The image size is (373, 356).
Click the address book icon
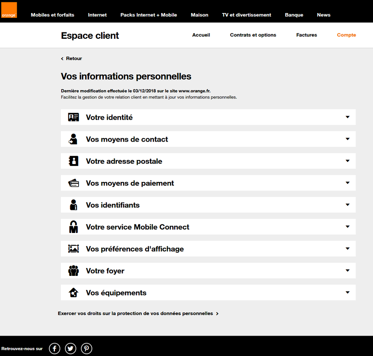pos(74,161)
